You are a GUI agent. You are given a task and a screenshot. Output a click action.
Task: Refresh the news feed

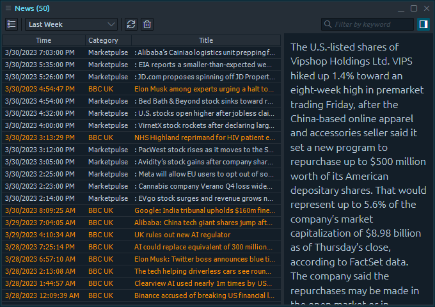tap(131, 24)
